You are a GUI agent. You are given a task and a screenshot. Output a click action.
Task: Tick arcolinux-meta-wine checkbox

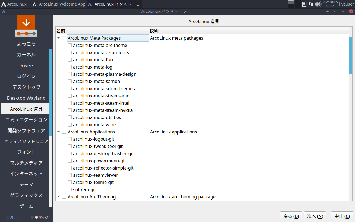tap(70, 125)
